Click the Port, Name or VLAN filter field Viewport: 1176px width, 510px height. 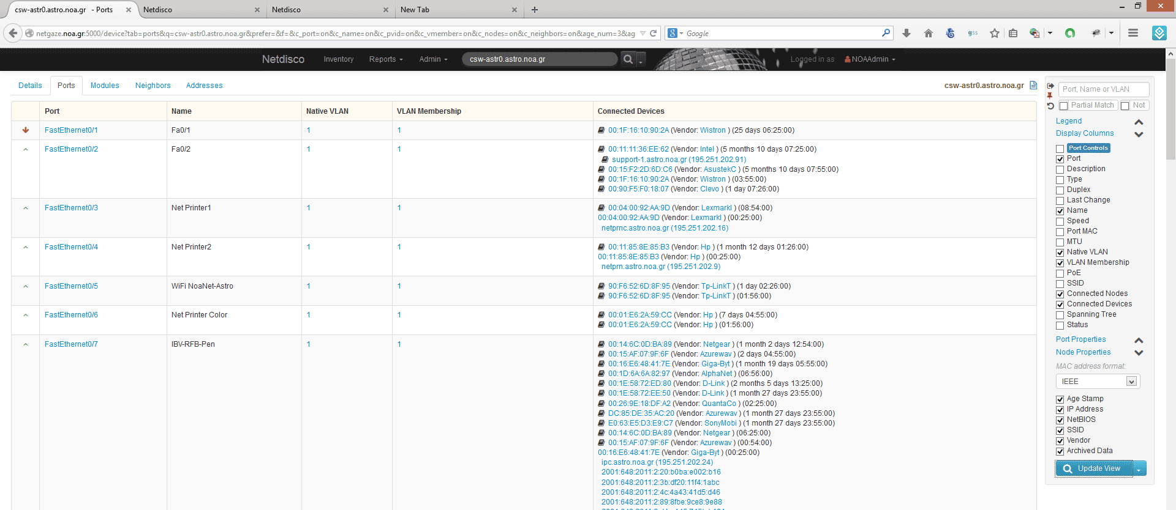(1104, 89)
